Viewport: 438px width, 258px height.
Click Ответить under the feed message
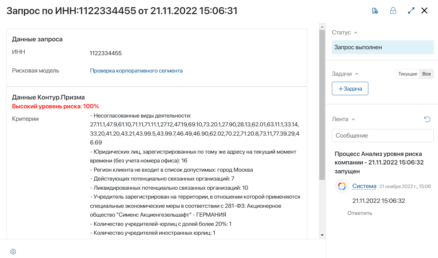click(360, 213)
